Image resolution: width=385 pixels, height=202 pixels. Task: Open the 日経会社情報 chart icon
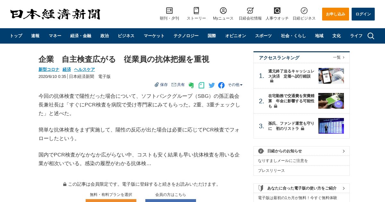point(250,11)
